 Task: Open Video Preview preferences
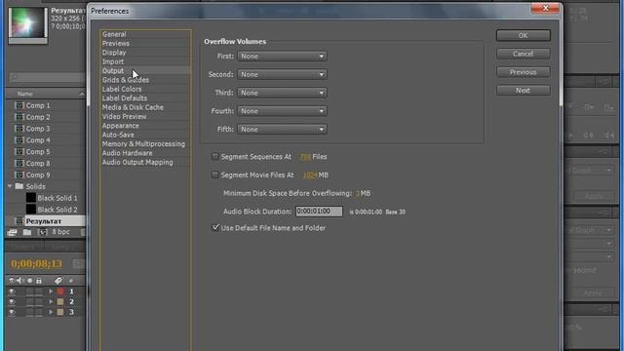pyautogui.click(x=124, y=117)
